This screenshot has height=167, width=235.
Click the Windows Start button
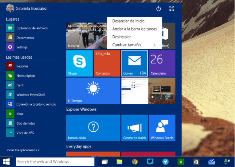tap(6, 162)
